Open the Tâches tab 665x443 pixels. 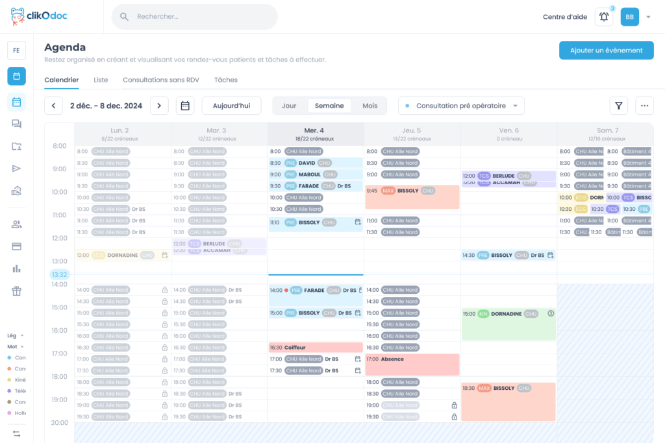(225, 80)
